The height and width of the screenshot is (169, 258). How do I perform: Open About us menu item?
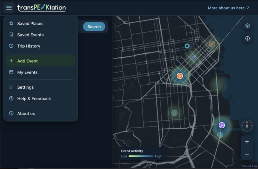tap(41, 113)
